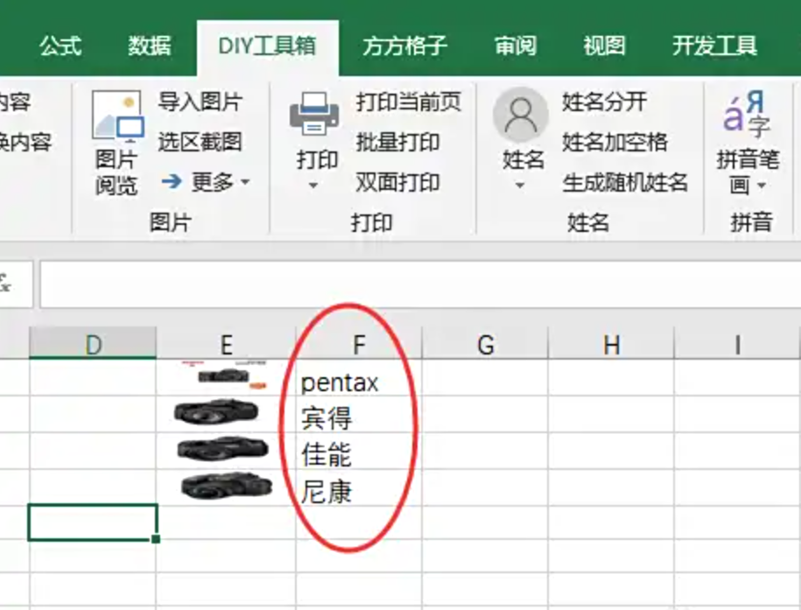Switch to the 方方格子 tab
801x610 pixels.
pyautogui.click(x=404, y=46)
